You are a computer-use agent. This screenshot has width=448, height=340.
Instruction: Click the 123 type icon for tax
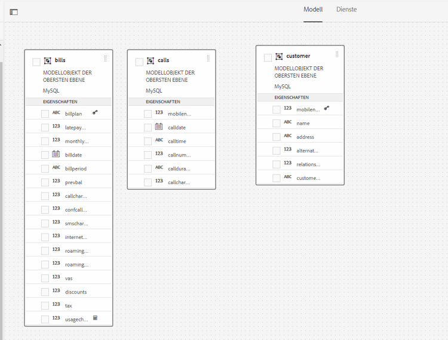pos(56,304)
